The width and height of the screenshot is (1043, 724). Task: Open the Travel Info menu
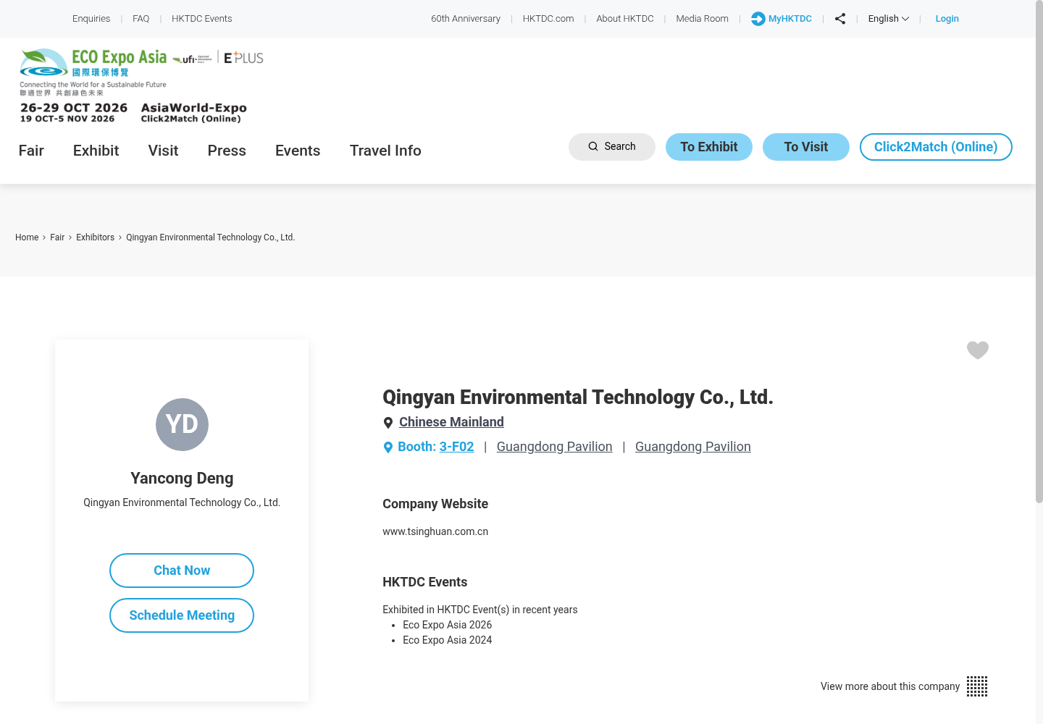click(385, 151)
